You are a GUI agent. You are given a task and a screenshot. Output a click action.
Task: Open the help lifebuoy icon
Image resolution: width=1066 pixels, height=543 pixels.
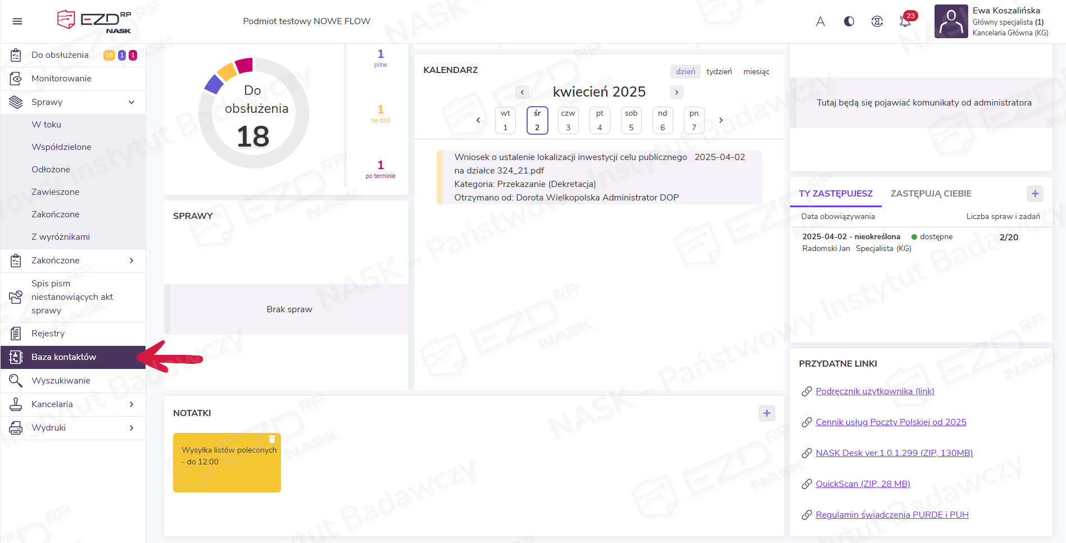pos(877,21)
